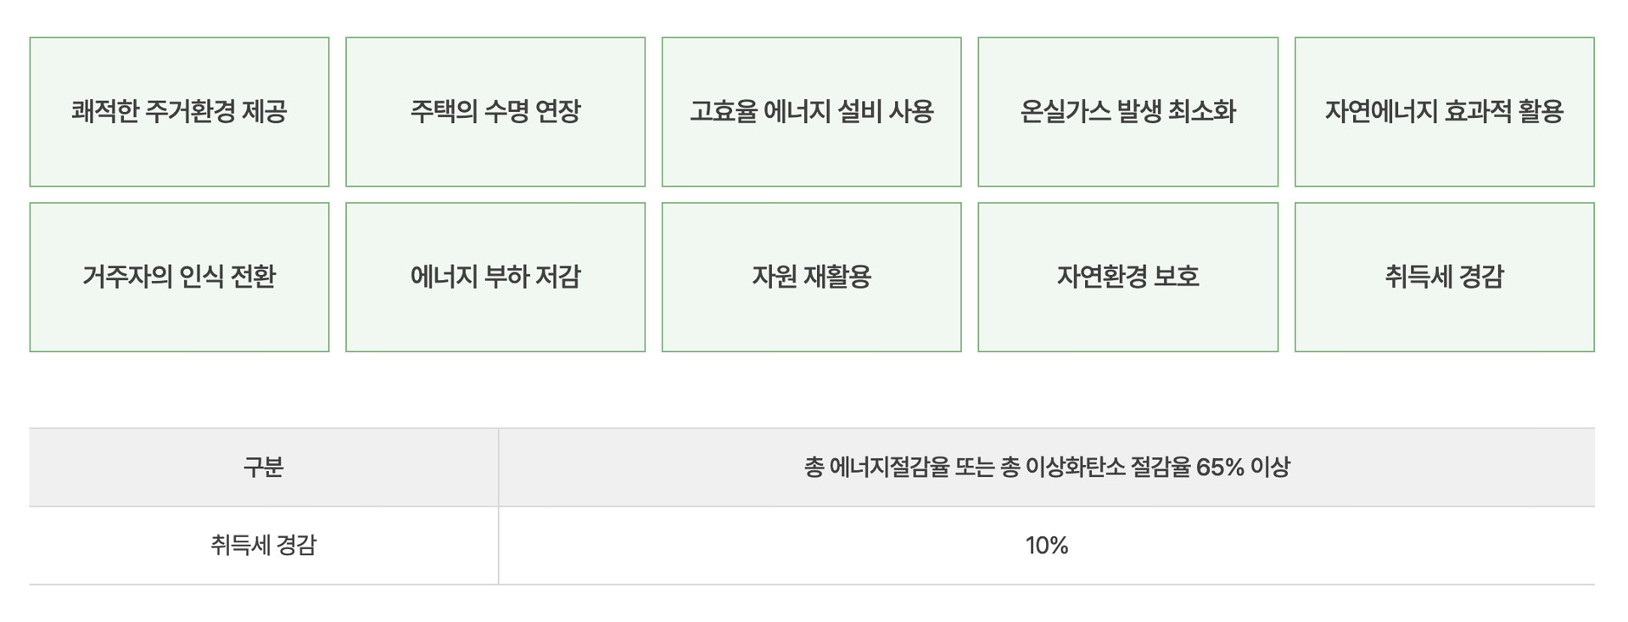1628x622 pixels.
Task: Click the 고효율 에너지 설비 사용 card
Action: coord(811,112)
